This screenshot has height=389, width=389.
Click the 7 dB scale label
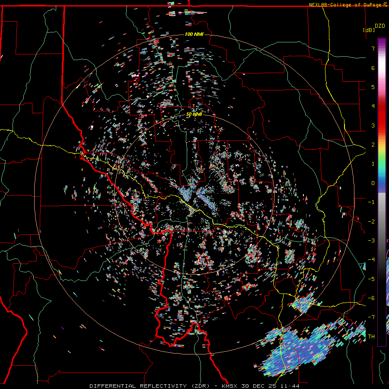click(373, 48)
